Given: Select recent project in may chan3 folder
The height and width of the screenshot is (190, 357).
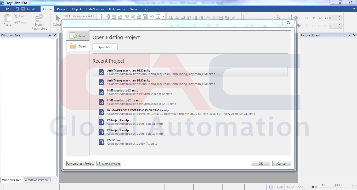Looking at the screenshot, I should 190,72.
